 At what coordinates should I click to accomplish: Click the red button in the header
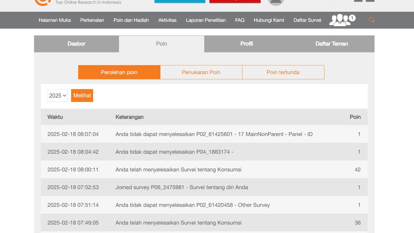tap(235, 1)
